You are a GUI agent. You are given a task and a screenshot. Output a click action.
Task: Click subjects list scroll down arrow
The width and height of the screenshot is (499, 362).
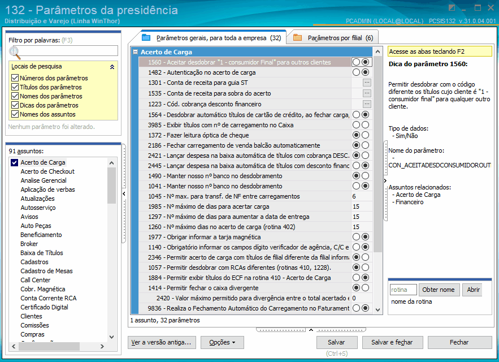(x=111, y=337)
